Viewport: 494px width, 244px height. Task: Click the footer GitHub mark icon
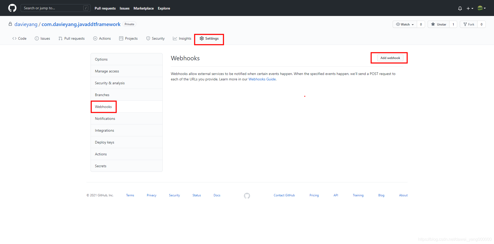[247, 196]
